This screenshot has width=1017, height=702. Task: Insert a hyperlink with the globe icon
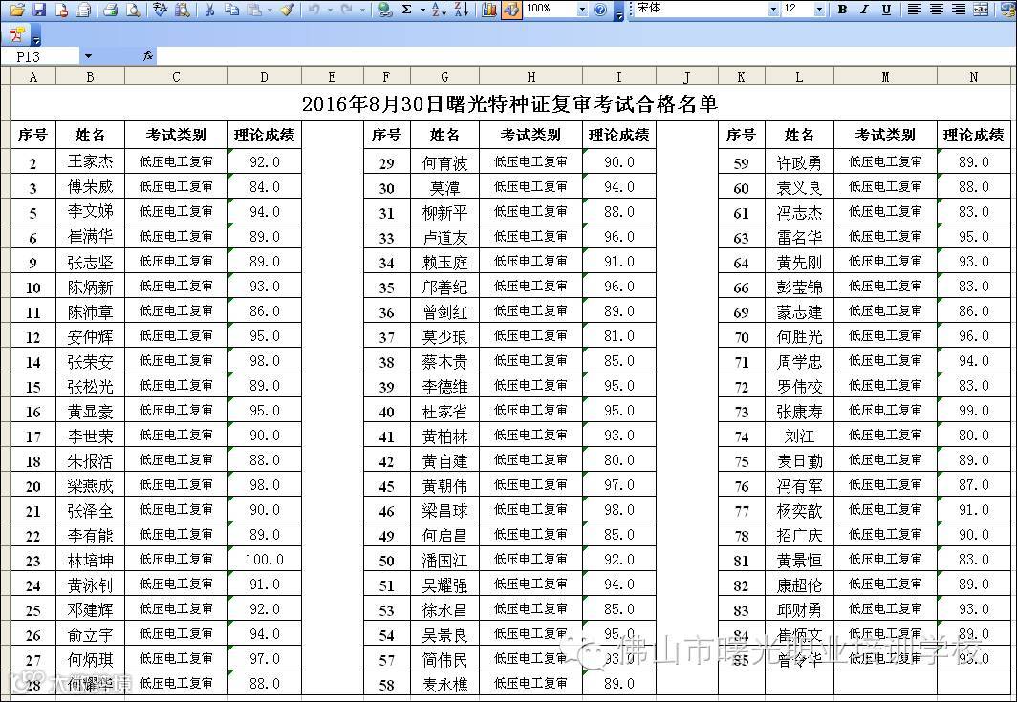pos(385,10)
